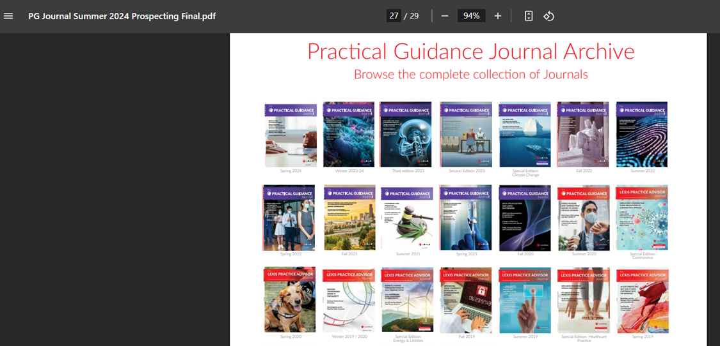Click the total page count 29
720x346 pixels.
[413, 16]
